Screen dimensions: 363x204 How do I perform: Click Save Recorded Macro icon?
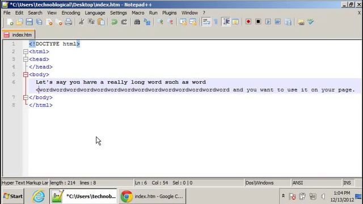pyautogui.click(x=288, y=22)
